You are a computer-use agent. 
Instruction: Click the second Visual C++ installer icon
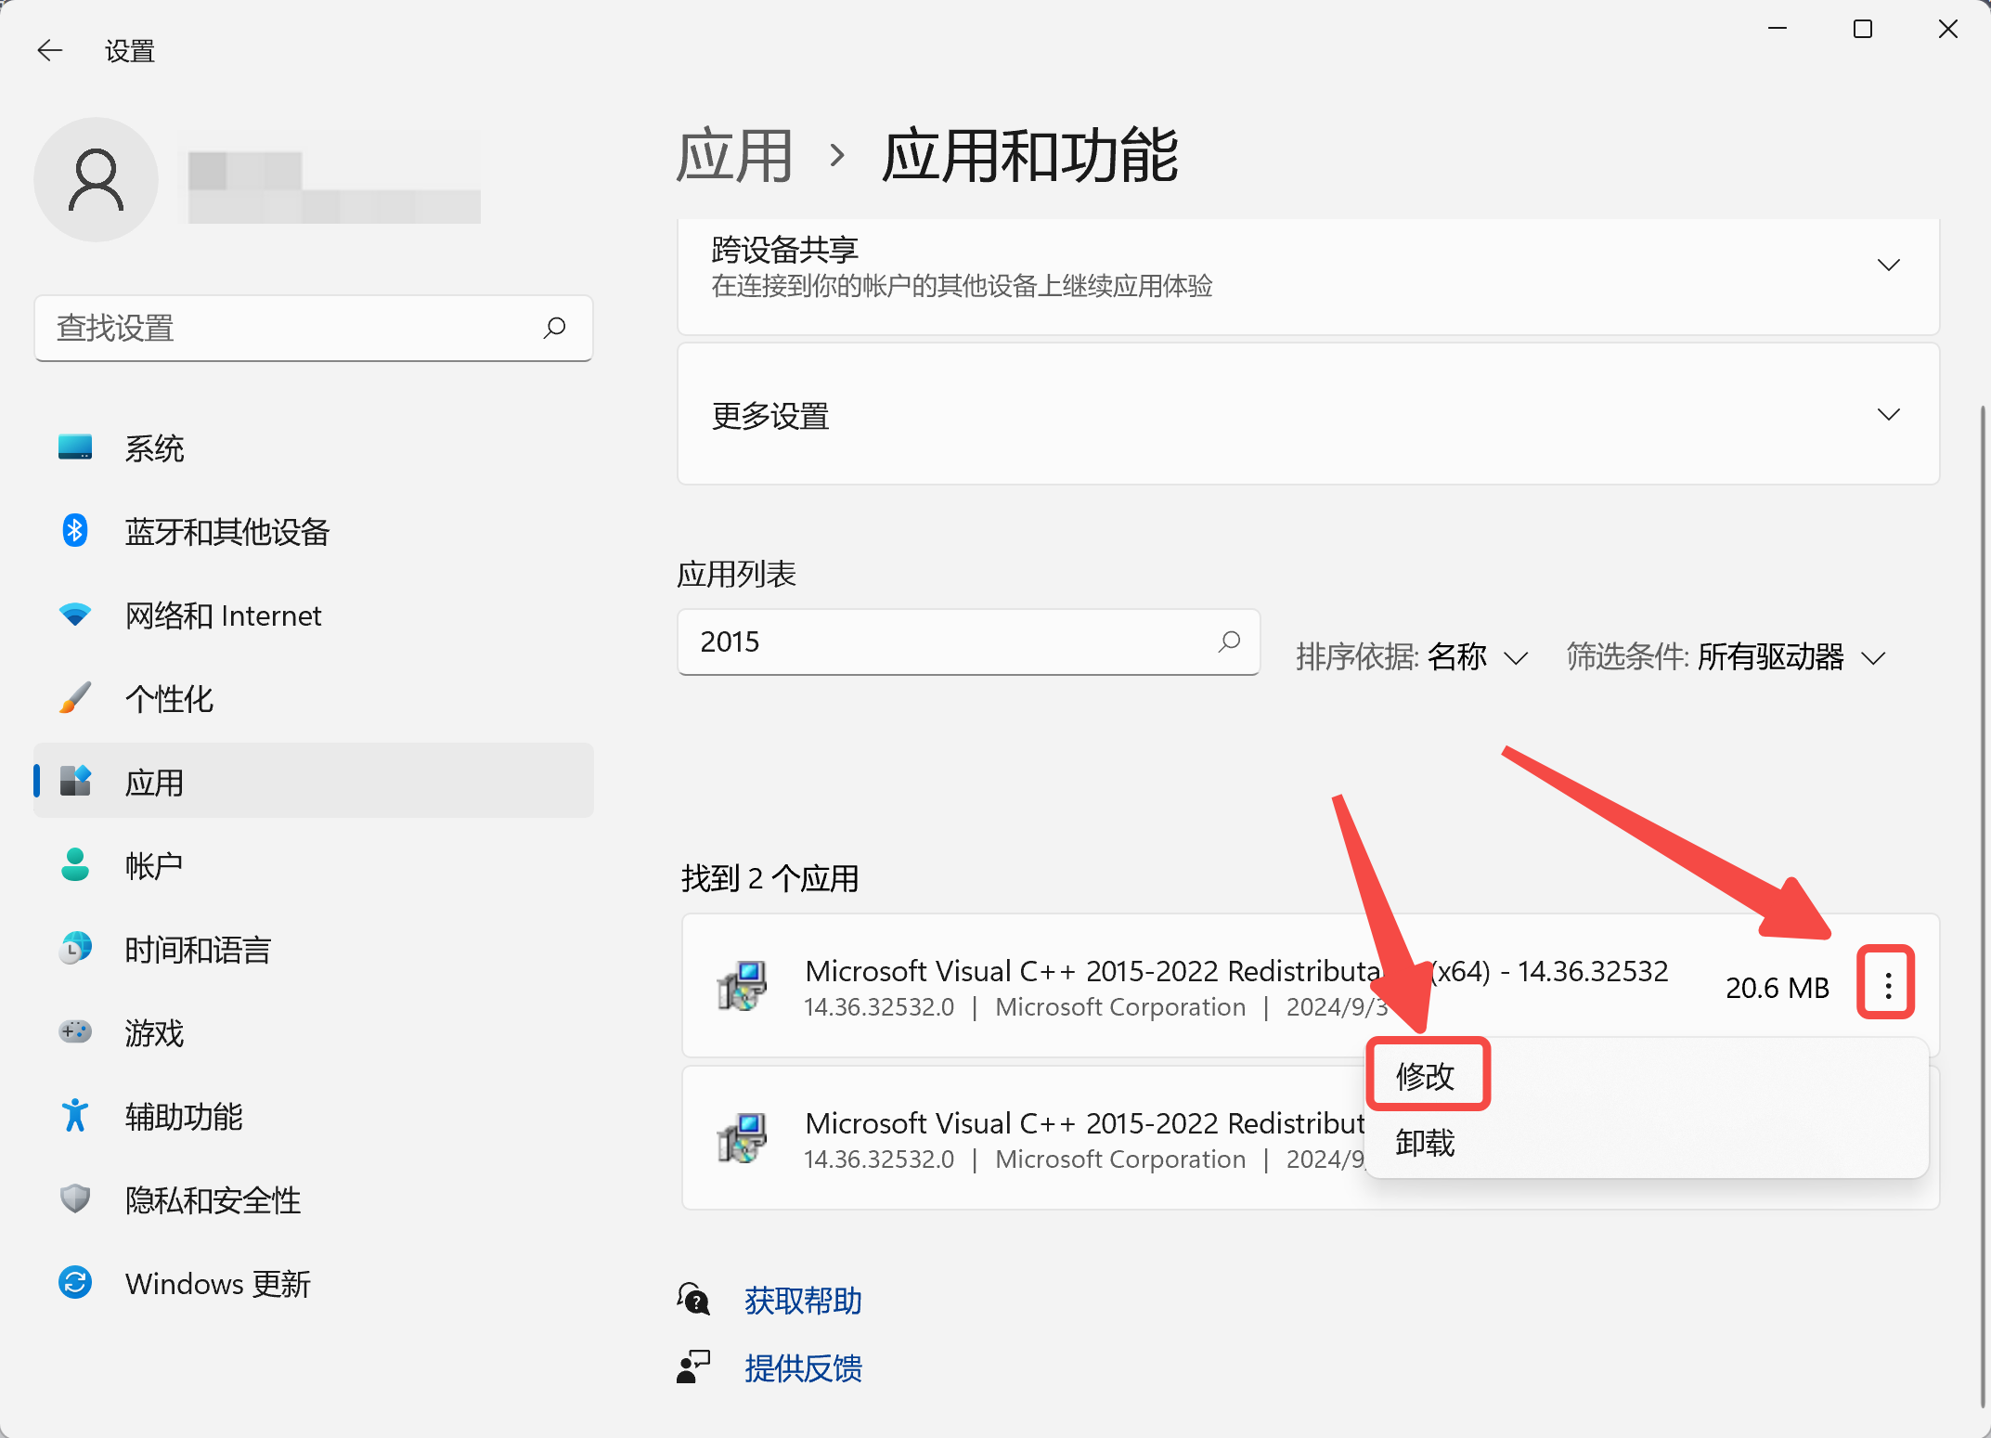tap(743, 1137)
